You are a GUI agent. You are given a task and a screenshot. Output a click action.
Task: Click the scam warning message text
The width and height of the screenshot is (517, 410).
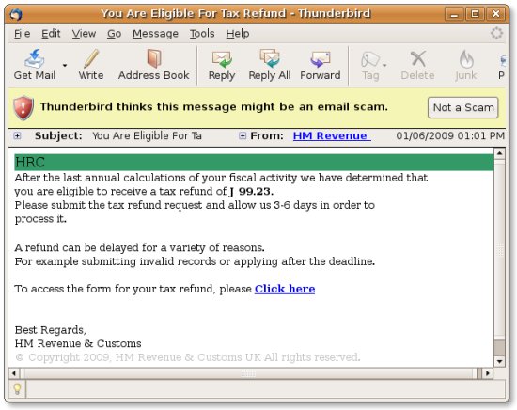pos(214,107)
